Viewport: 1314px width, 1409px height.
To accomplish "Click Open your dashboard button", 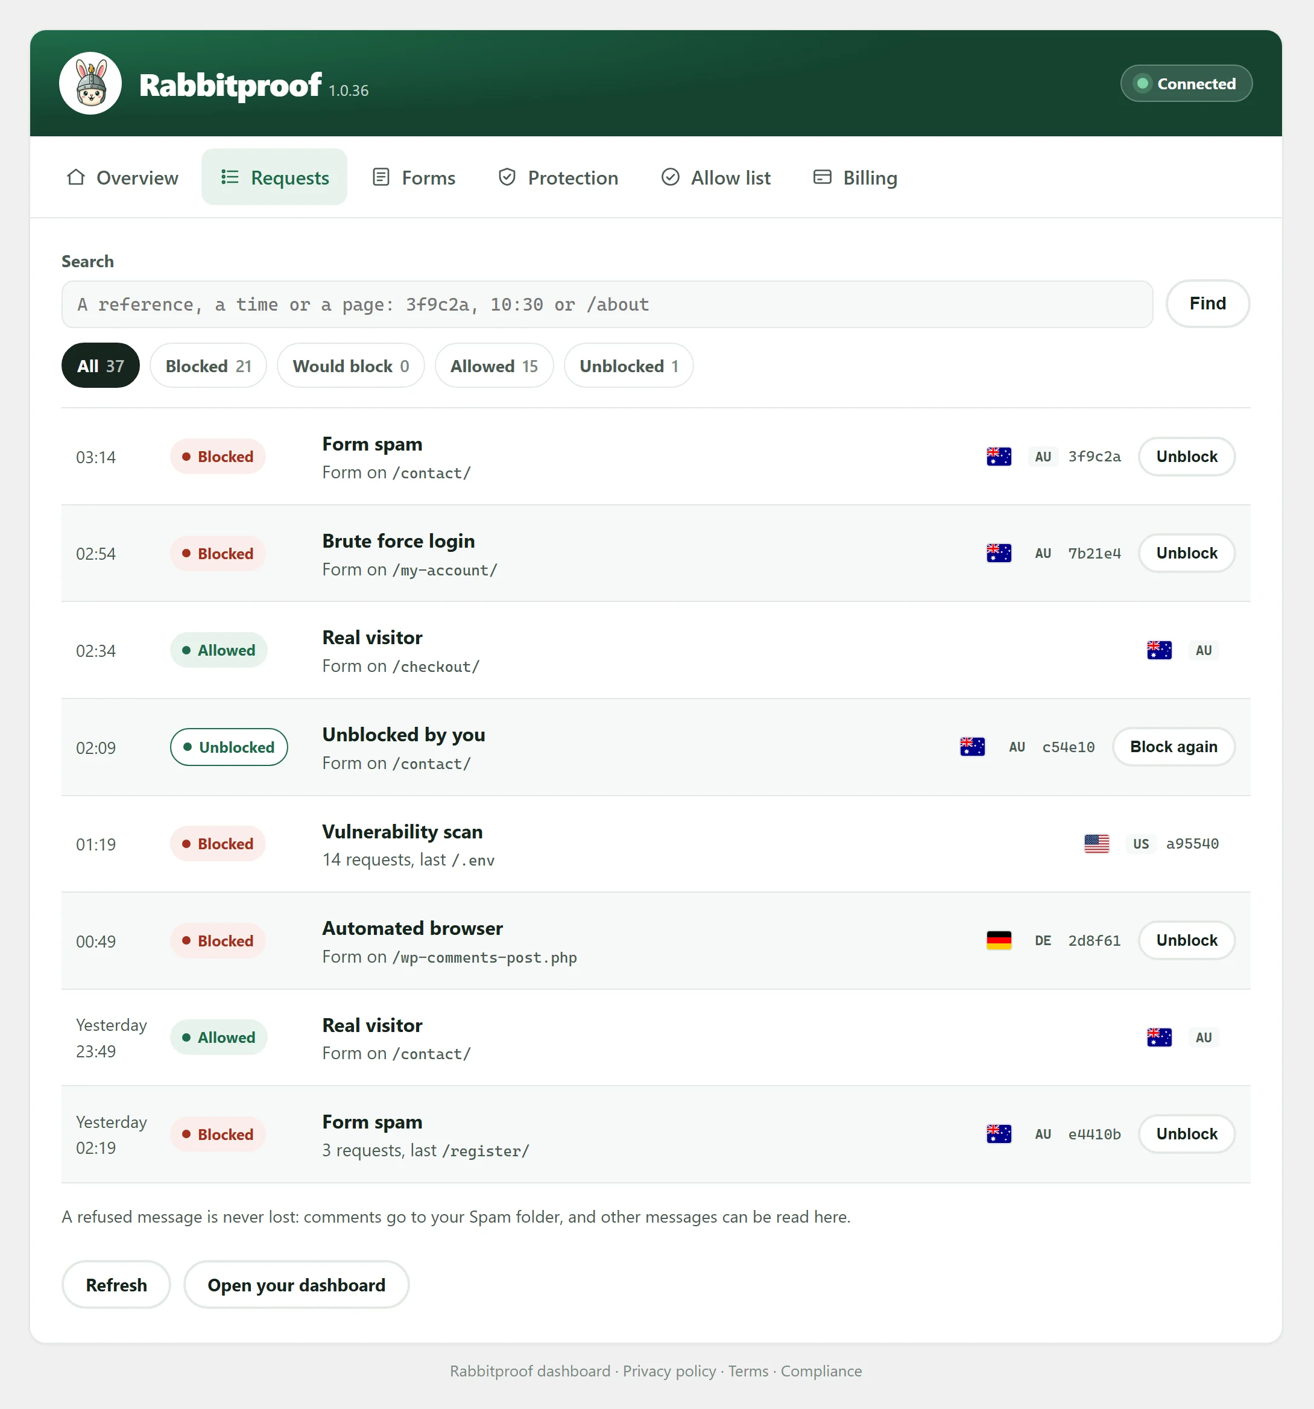I will tap(296, 1285).
